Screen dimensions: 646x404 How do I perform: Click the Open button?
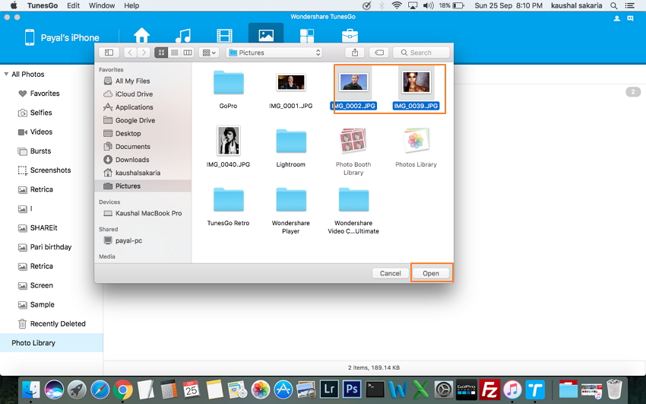click(x=431, y=273)
